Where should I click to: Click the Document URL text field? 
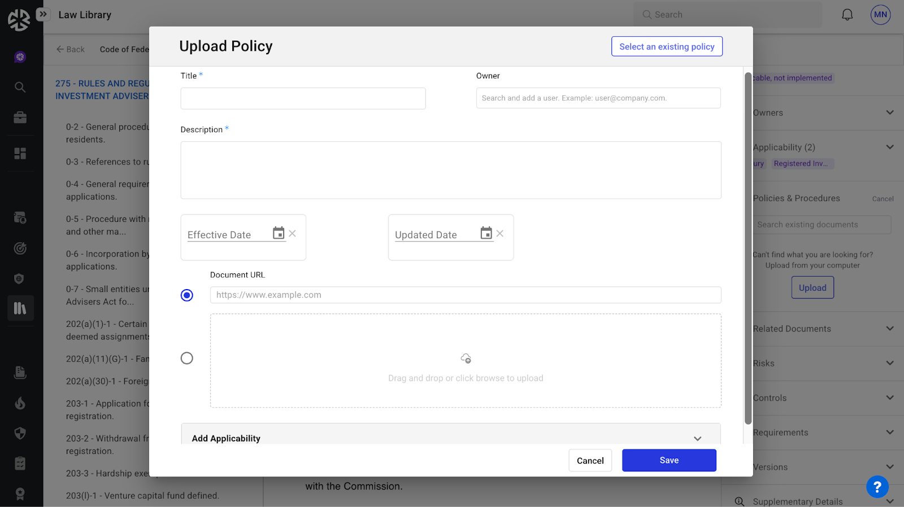[x=466, y=295]
